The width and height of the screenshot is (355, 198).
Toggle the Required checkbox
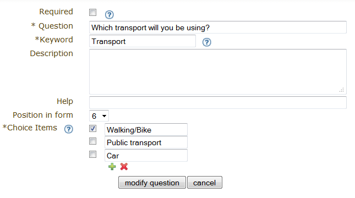(92, 12)
